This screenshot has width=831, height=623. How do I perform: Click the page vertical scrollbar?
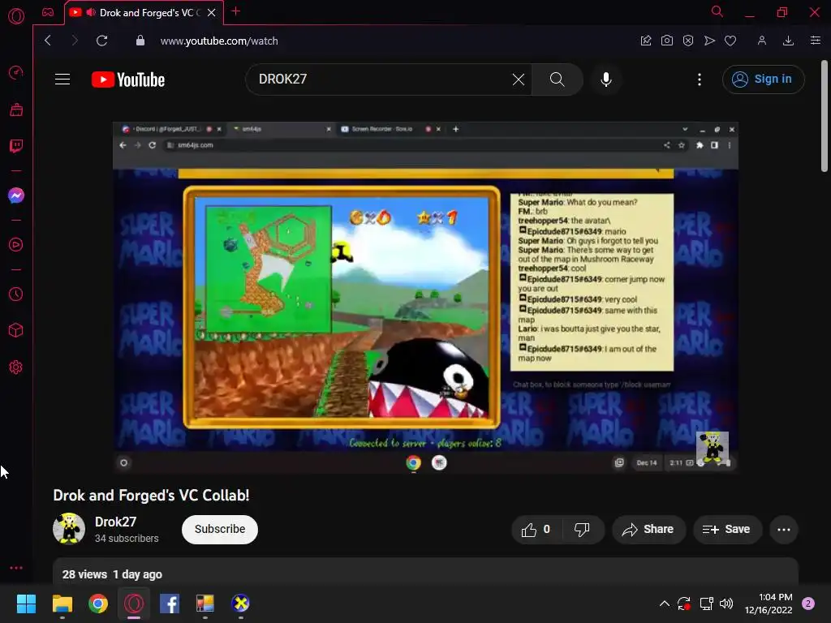tap(825, 117)
